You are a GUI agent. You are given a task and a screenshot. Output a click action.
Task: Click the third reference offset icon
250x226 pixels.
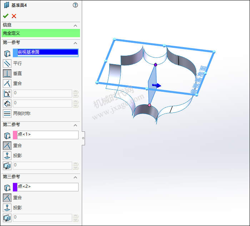pyautogui.click(x=7, y=218)
